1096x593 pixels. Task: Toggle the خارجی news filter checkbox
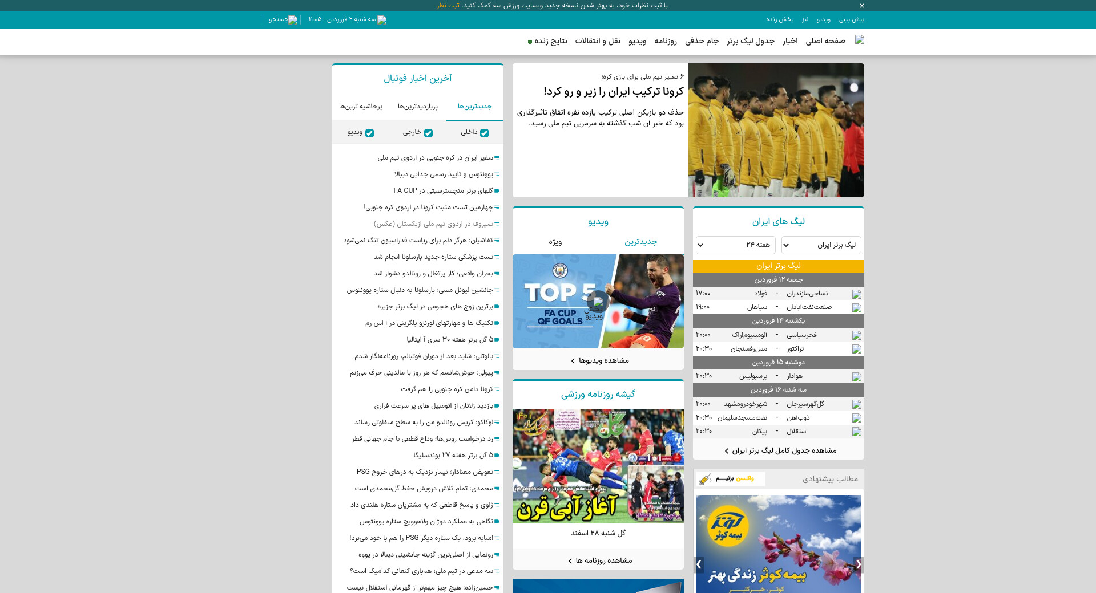coord(428,133)
